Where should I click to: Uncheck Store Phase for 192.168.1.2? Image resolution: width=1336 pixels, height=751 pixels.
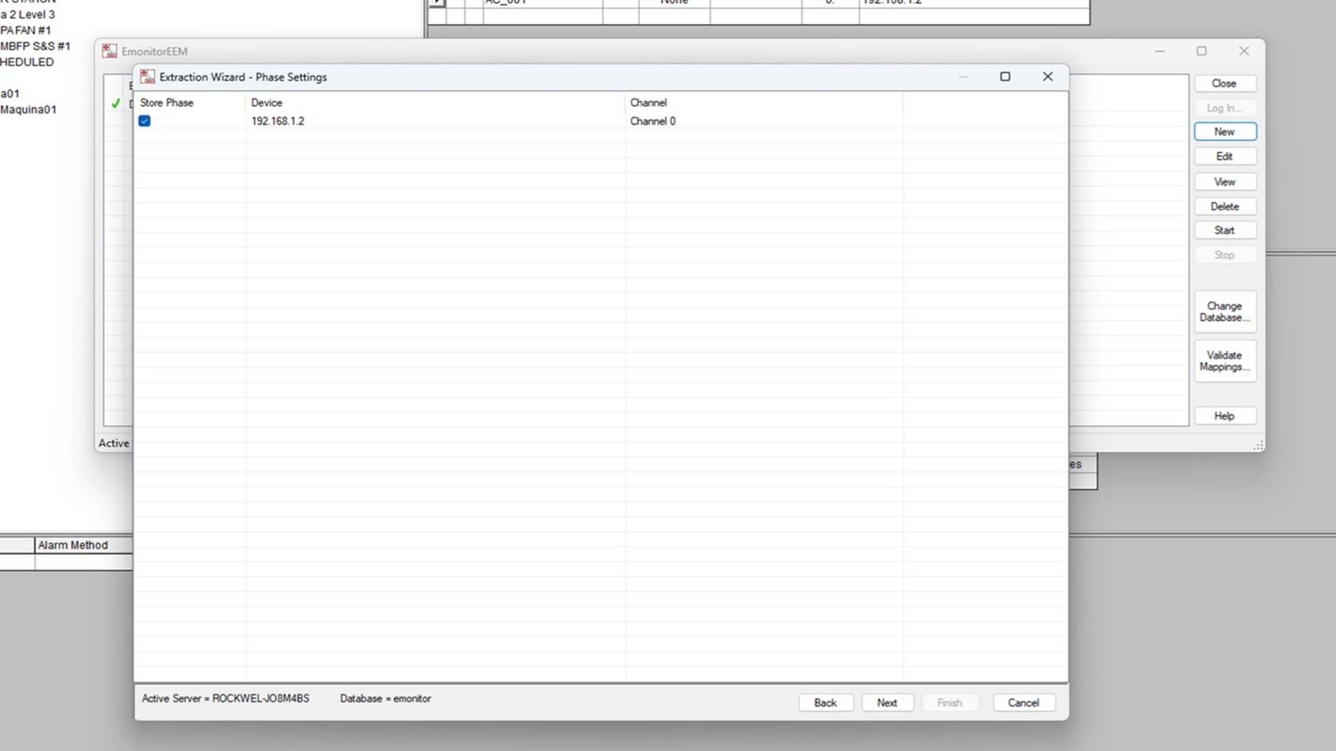(x=144, y=121)
